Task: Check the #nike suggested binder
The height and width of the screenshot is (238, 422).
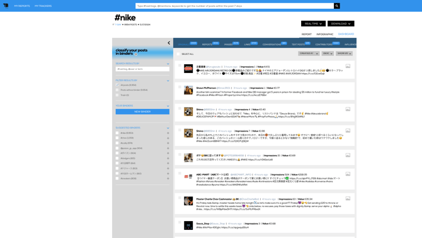Action: 117,133
